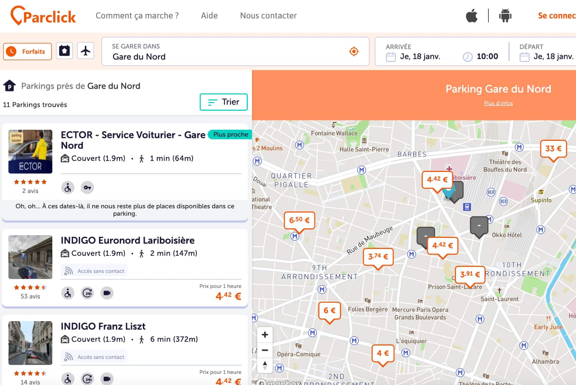The image size is (576, 385).
Task: Click Euronord Lariboisière 24h icon
Action: coord(88,293)
